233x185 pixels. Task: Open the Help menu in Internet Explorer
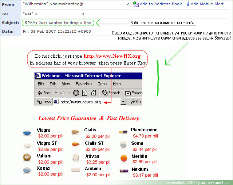116,84
